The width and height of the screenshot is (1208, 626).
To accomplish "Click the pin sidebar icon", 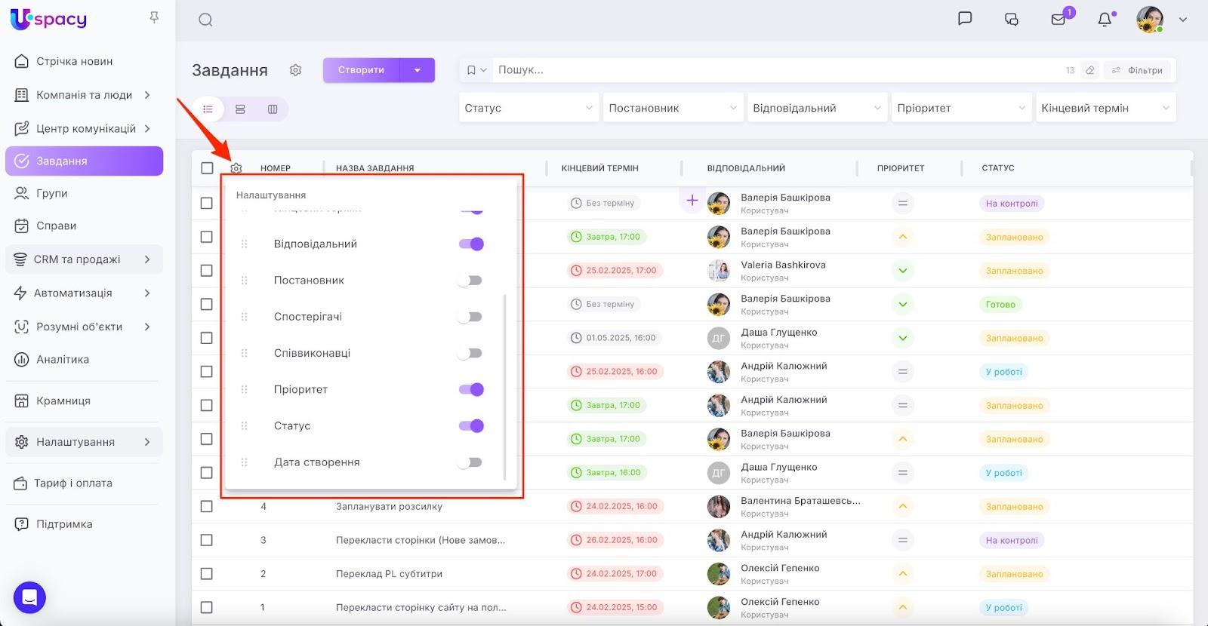I will pos(154,17).
